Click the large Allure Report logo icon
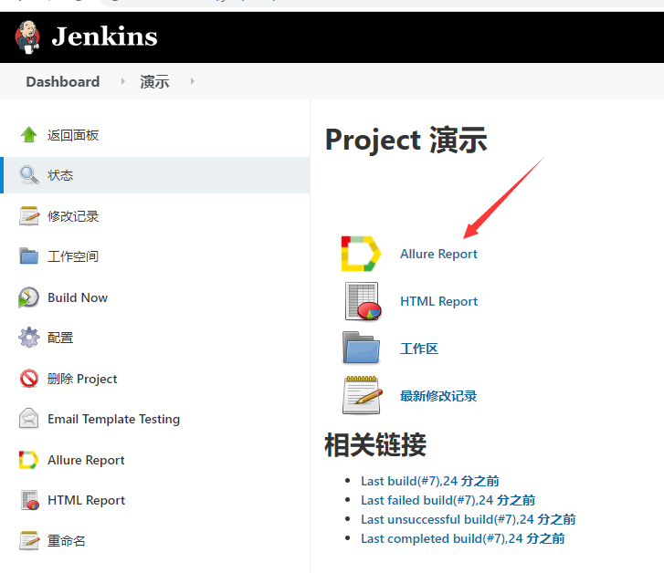Screen dimensions: 664x573 [361, 254]
